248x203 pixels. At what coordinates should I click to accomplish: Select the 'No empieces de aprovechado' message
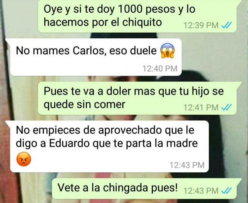coord(107,146)
